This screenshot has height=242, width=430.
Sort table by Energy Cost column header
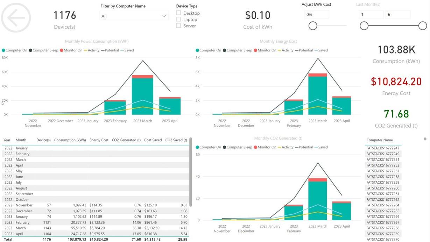pyautogui.click(x=99, y=140)
